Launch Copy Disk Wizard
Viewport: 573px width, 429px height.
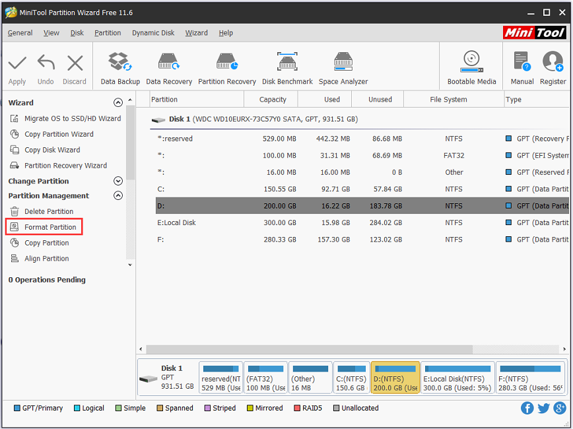(45, 150)
